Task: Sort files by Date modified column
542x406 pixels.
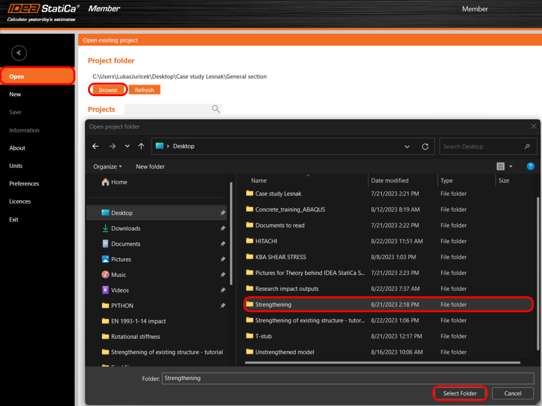Action: pos(390,180)
